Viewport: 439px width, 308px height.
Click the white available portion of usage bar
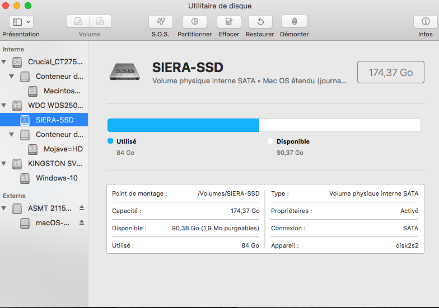point(340,125)
